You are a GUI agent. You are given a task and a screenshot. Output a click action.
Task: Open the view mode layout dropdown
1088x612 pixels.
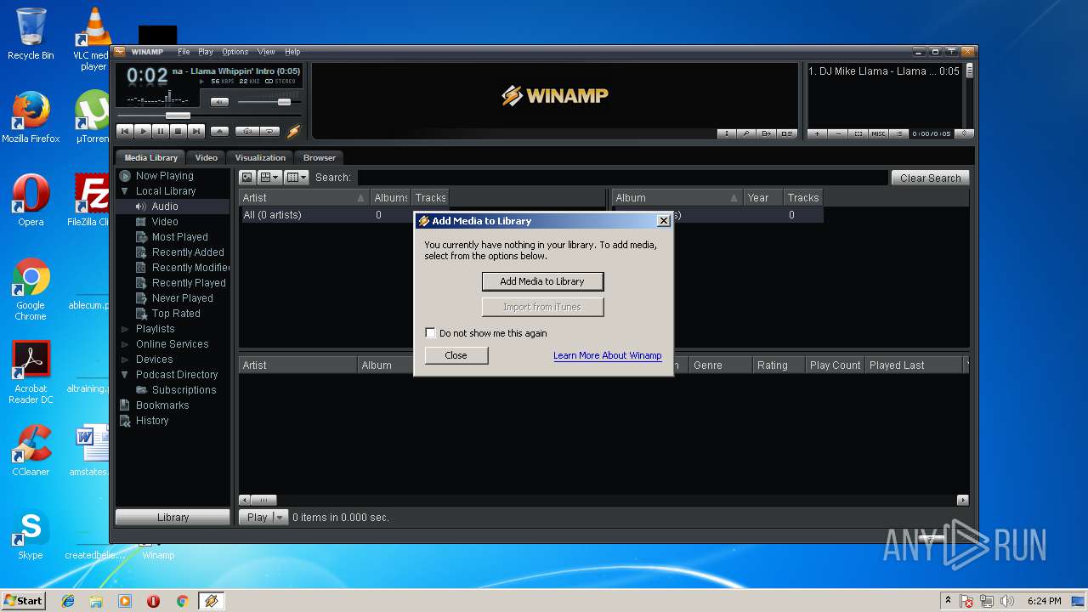coord(269,178)
